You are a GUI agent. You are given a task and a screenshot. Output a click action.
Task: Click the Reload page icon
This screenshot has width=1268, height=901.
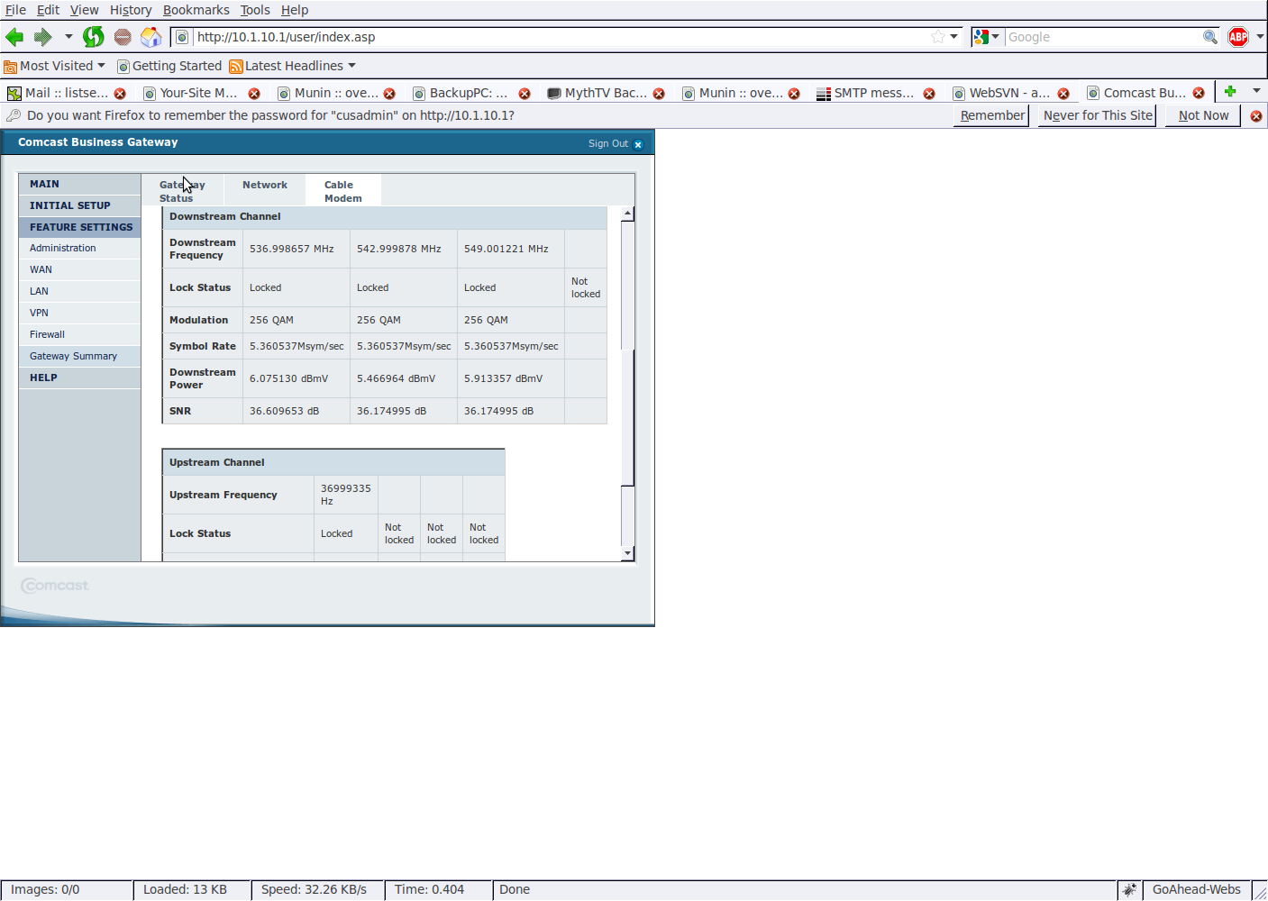94,37
